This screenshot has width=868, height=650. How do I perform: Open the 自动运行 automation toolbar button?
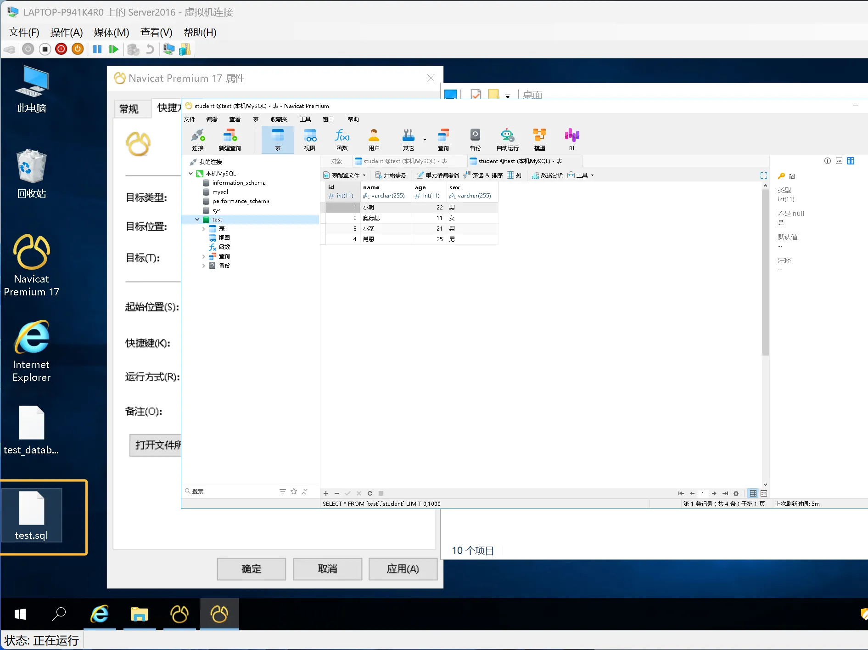507,140
